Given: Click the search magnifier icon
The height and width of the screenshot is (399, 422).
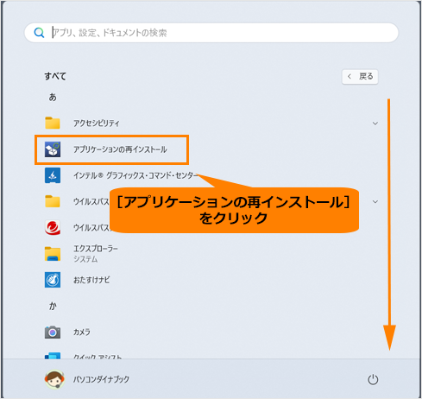Looking at the screenshot, I should click(39, 33).
